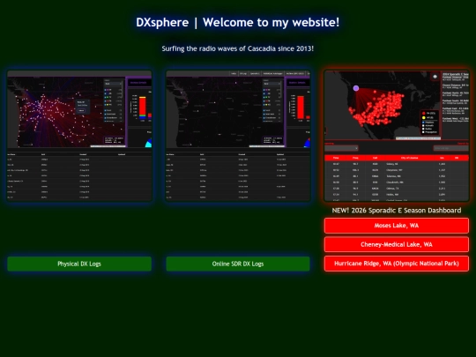The height and width of the screenshot is (357, 476).
Task: Click the Physical DX Logs map thumbnail
Action: coord(79,136)
